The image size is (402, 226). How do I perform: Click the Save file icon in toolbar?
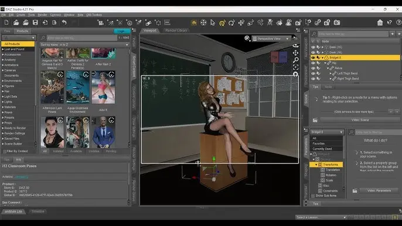coord(35,23)
